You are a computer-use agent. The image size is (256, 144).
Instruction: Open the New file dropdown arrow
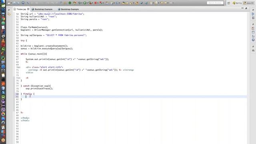[11, 3]
